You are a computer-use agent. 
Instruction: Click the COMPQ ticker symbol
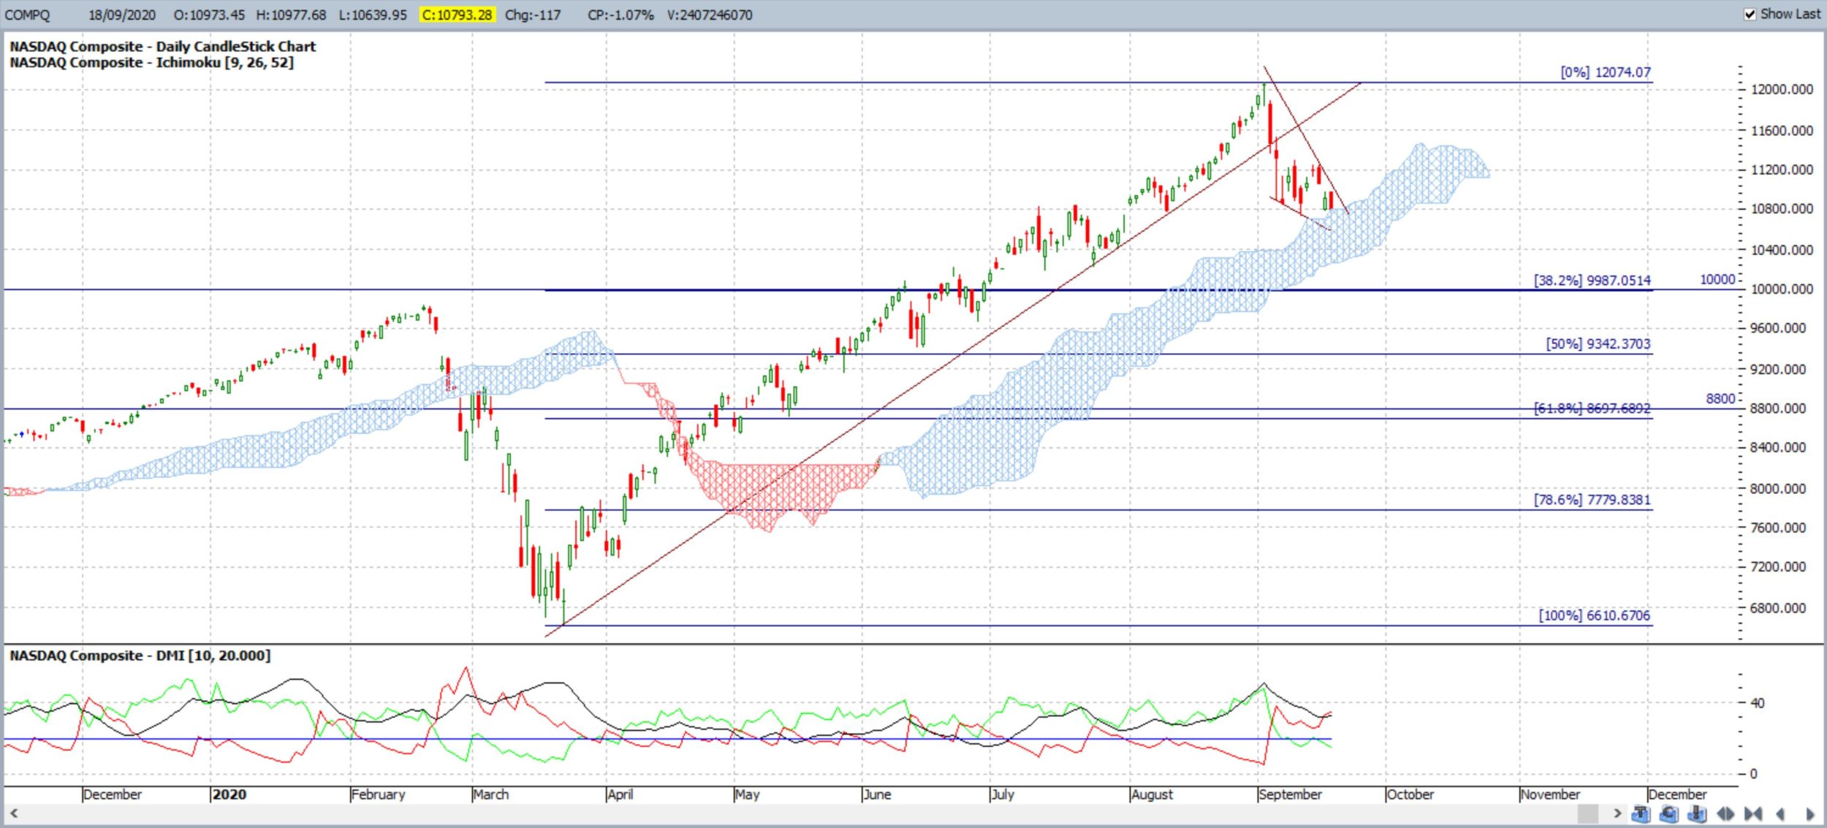pos(28,15)
